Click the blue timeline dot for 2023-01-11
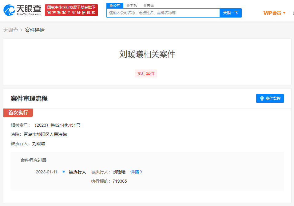The height and width of the screenshot is (206, 294). click(64, 172)
